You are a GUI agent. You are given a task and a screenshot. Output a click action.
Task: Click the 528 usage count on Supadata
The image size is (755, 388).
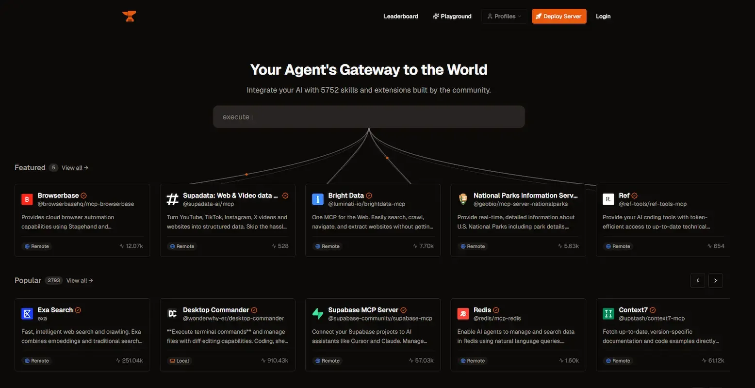pyautogui.click(x=280, y=246)
